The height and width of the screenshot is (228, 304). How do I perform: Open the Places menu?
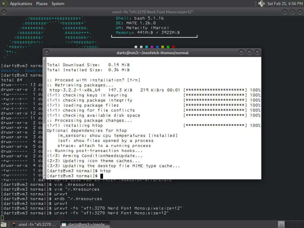point(42,4)
